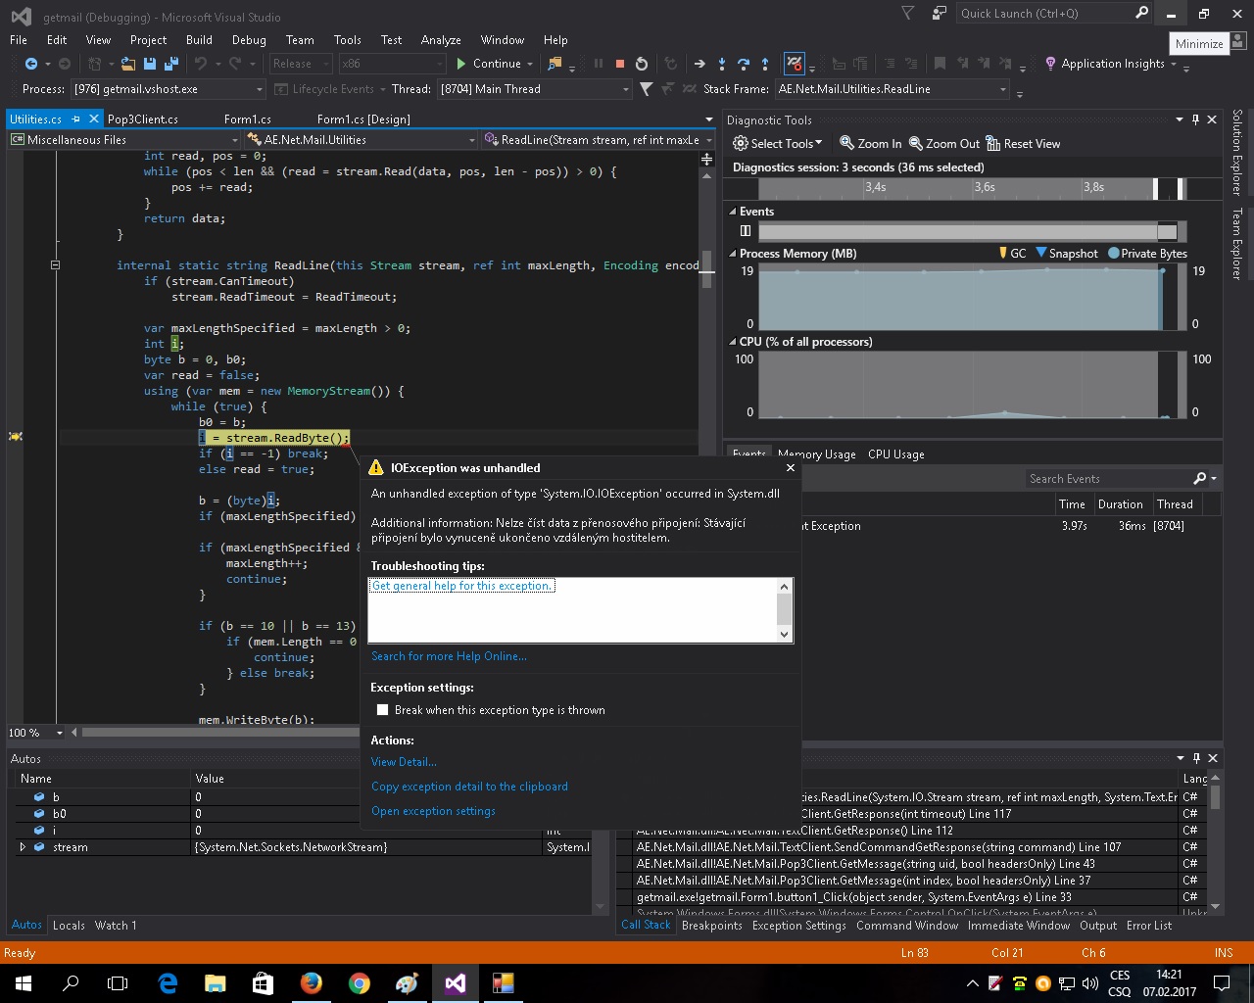Viewport: 1254px width, 1003px height.
Task: Click the View Detail link
Action: click(404, 762)
